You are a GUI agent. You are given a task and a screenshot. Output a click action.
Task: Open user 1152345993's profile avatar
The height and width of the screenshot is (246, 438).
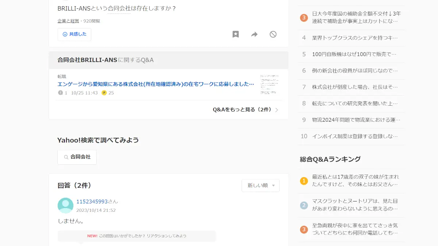tap(66, 206)
